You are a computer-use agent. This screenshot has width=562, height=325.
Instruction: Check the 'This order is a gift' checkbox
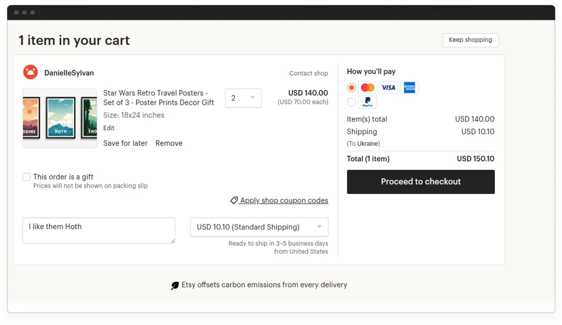click(26, 177)
